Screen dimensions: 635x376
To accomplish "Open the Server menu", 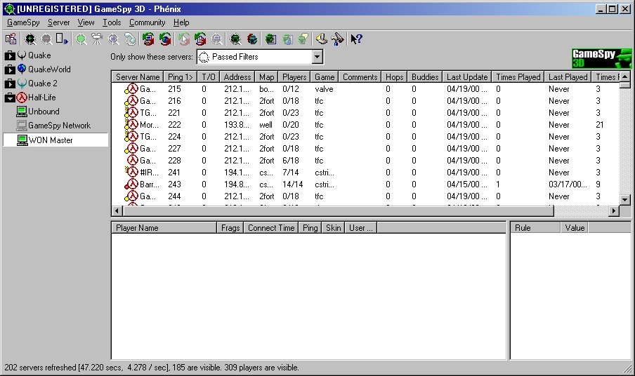I will (59, 22).
